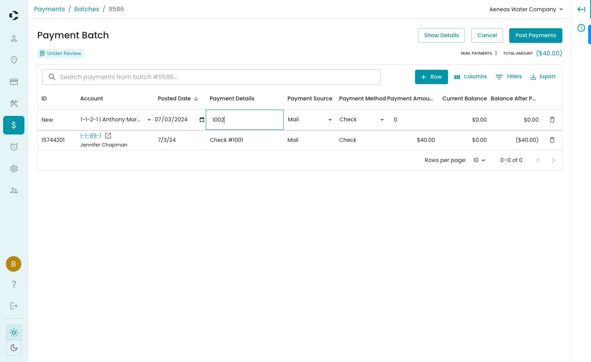The width and height of the screenshot is (591, 362).
Task: Click the name Jennifer Chapman
Action: coord(104,145)
